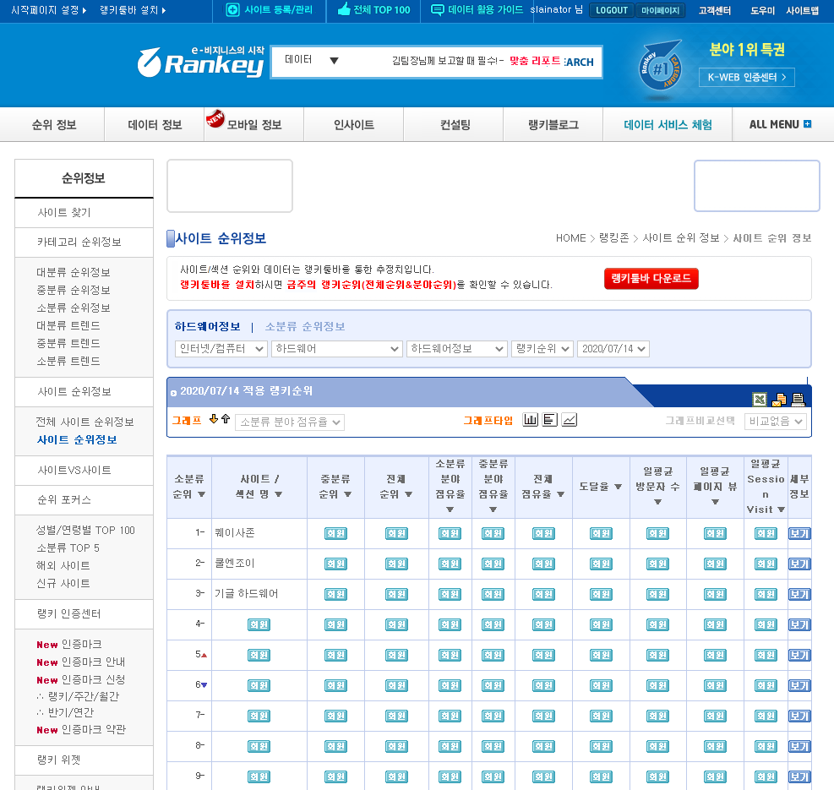Choose the line chart graph type
This screenshot has width=834, height=790.
click(x=570, y=420)
